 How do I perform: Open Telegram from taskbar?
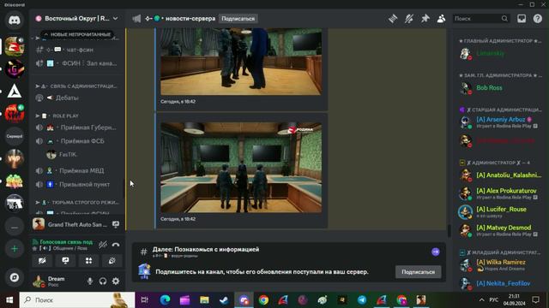pyautogui.click(x=362, y=300)
